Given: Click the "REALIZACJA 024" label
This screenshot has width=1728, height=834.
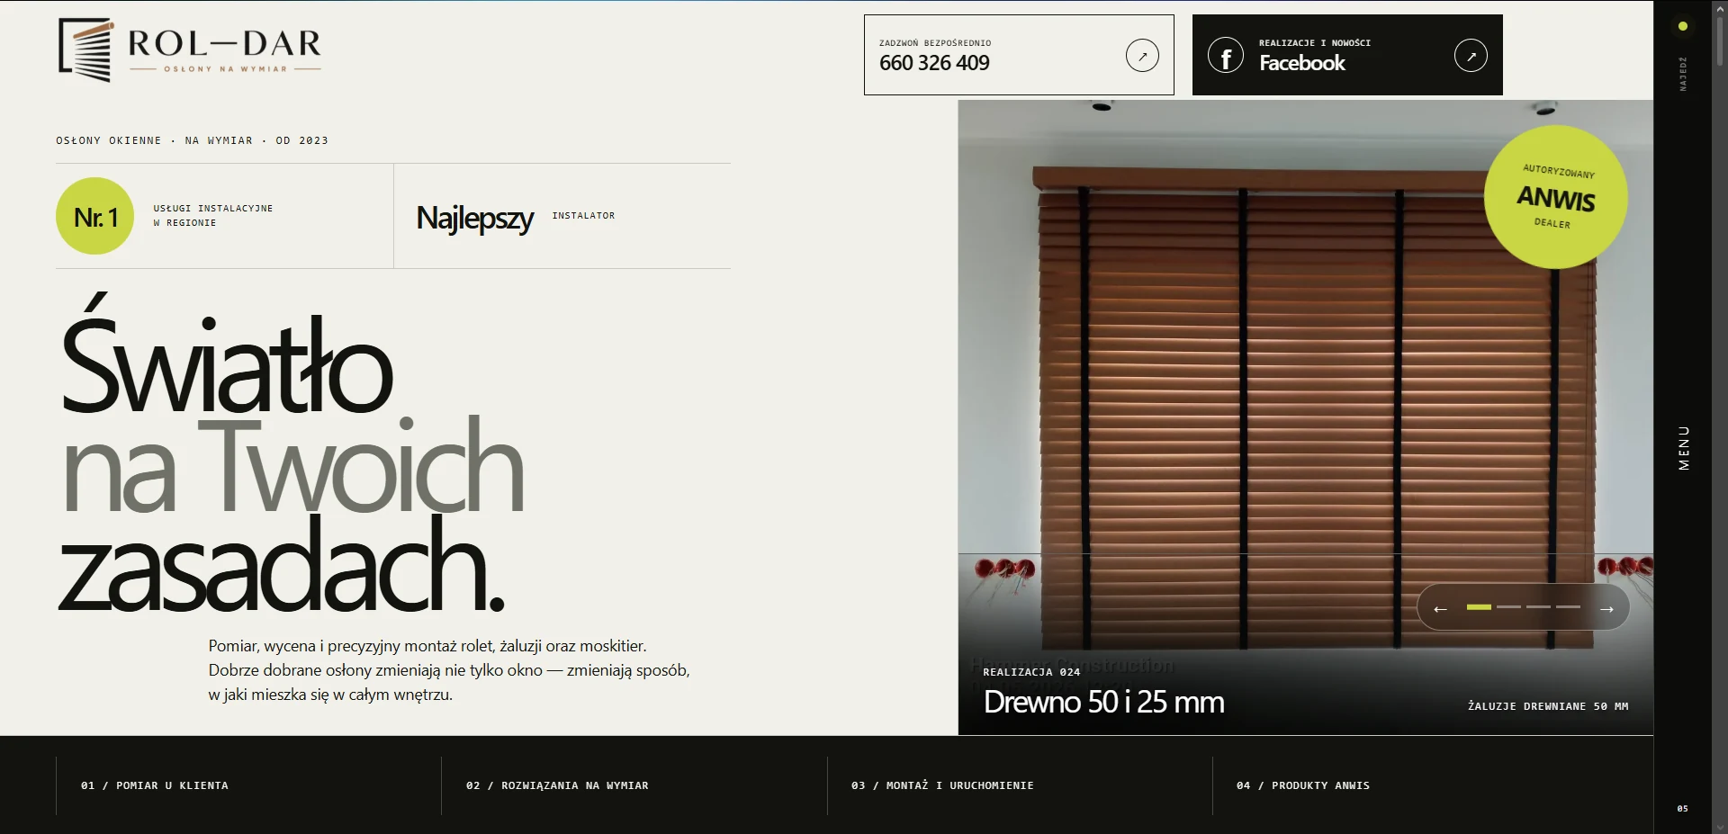Looking at the screenshot, I should click(x=1031, y=672).
